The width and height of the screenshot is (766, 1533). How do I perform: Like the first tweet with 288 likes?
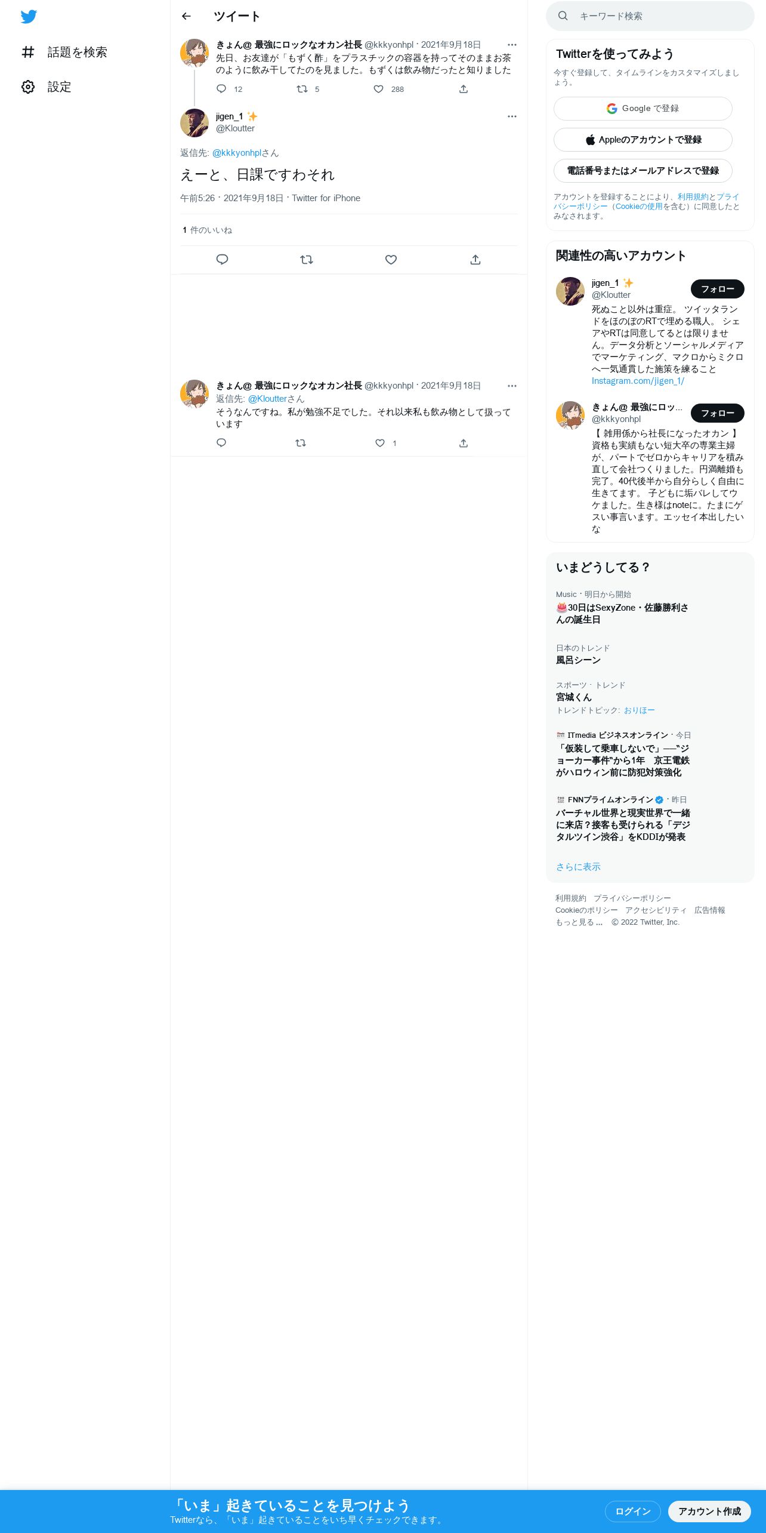(x=378, y=89)
